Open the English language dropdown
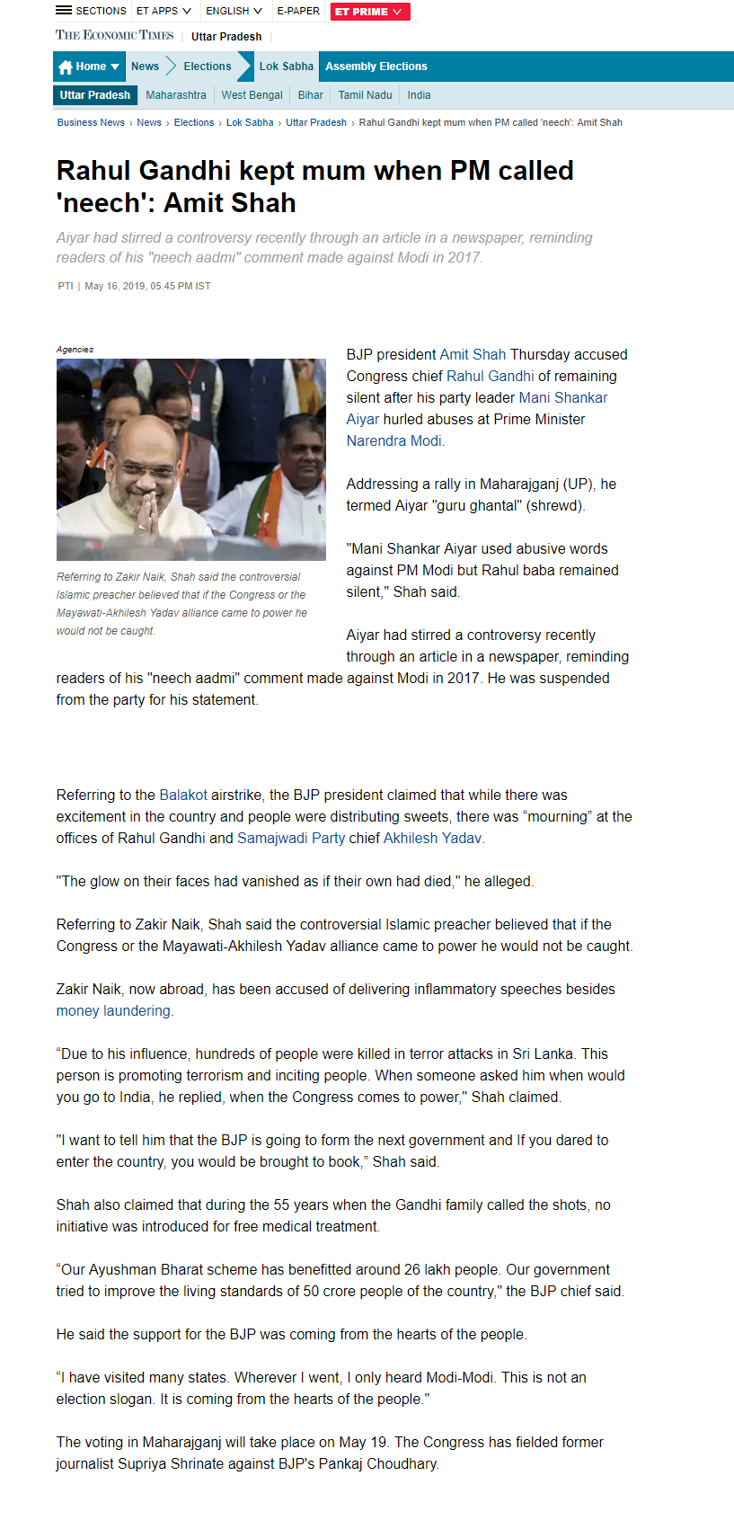The width and height of the screenshot is (734, 1520). 234,11
